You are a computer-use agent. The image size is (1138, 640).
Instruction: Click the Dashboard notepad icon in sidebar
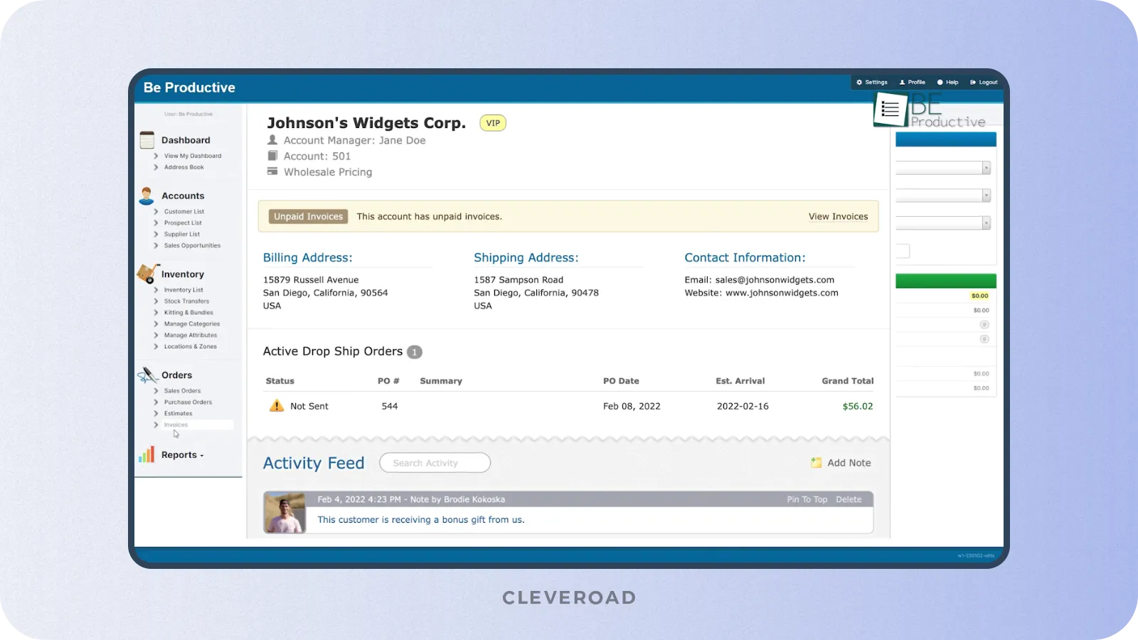click(147, 140)
